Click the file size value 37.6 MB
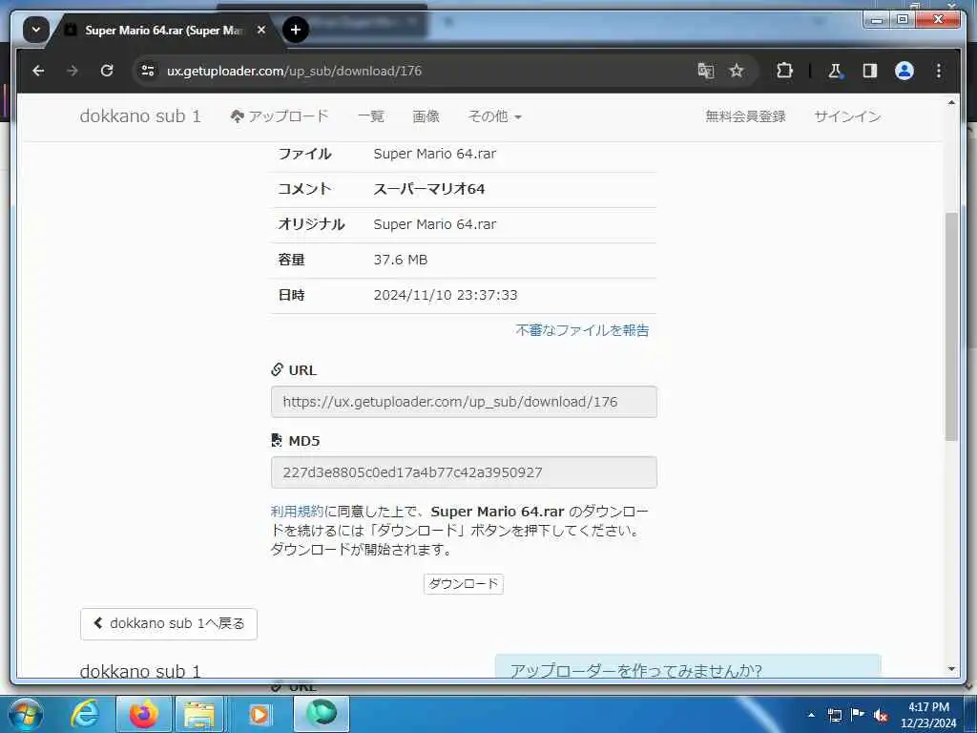This screenshot has height=733, width=977. coord(401,260)
